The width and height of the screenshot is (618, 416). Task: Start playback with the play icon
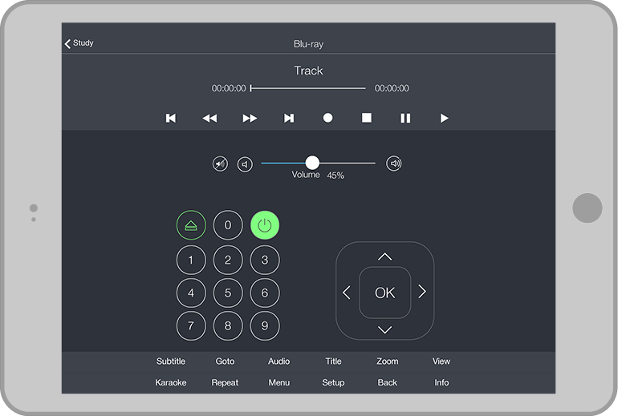[x=444, y=118]
